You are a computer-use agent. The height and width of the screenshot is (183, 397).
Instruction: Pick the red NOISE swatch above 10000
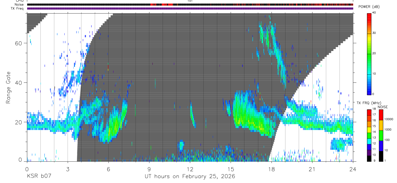tap(381, 115)
